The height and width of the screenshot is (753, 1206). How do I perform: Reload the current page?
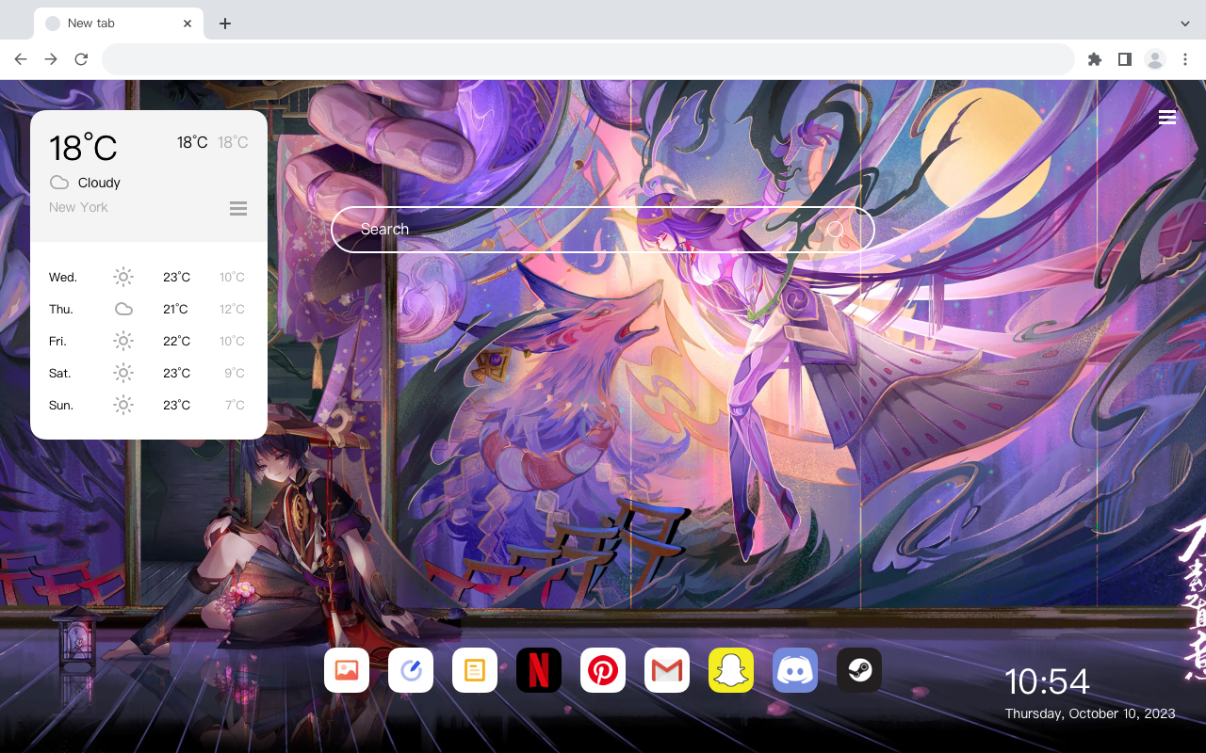(81, 59)
